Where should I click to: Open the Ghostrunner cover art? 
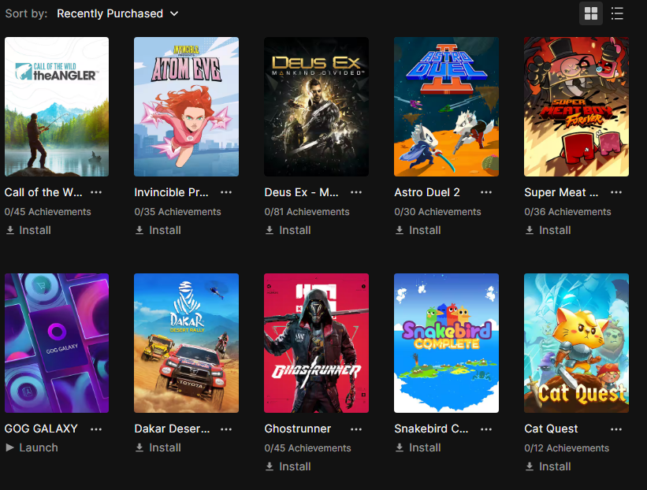point(317,343)
